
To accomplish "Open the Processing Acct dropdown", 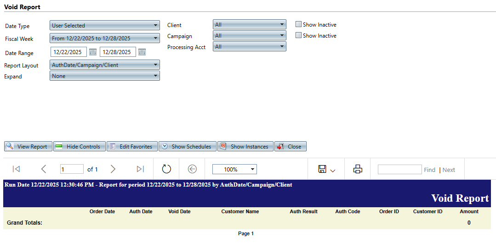I will [249, 47].
